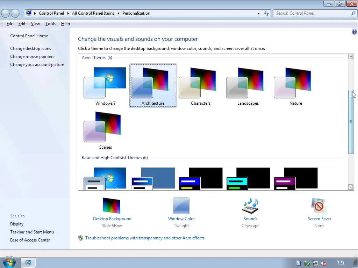The height and width of the screenshot is (268, 358).
Task: Choose the high contrast theme with purple title bar
Action: 296,179
